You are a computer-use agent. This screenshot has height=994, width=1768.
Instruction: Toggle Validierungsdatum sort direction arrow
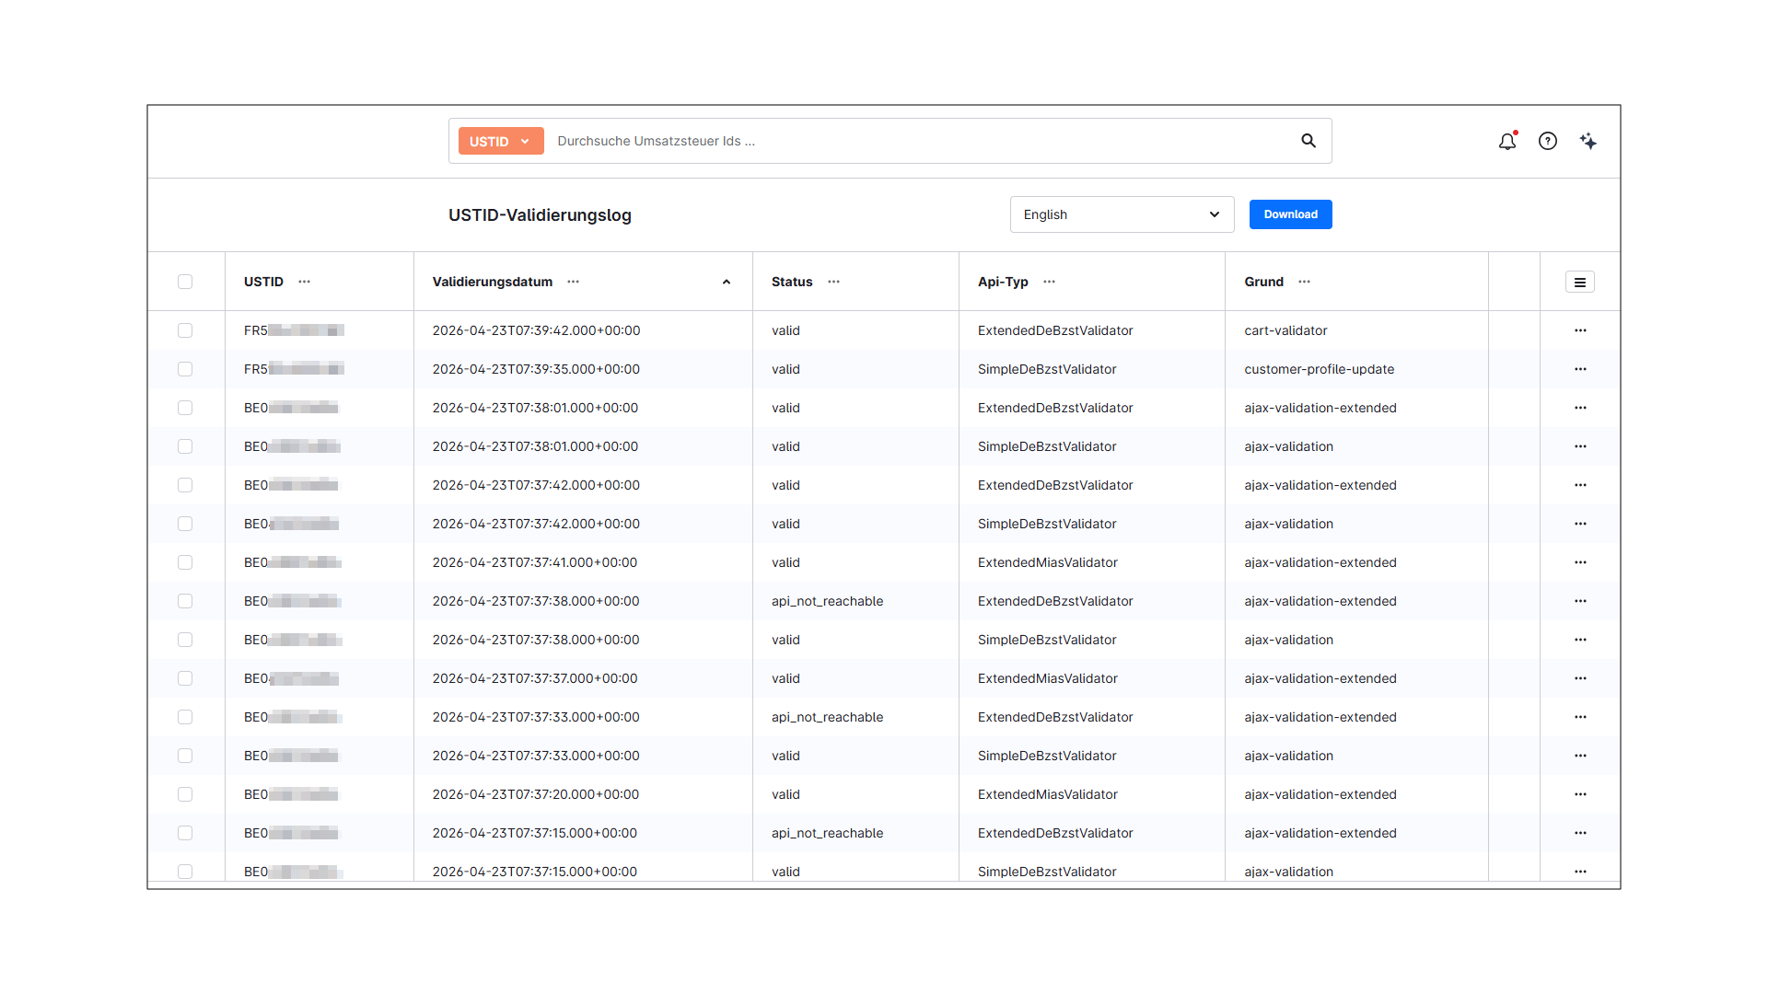coord(727,283)
